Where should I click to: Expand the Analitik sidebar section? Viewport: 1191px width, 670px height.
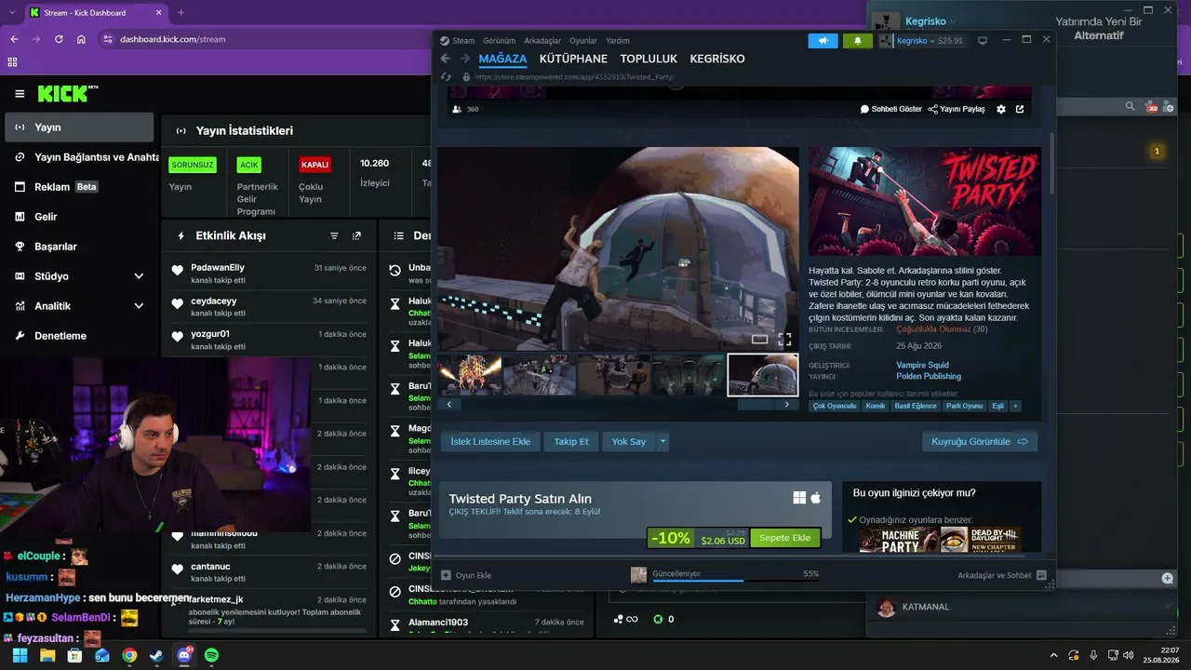coord(139,306)
